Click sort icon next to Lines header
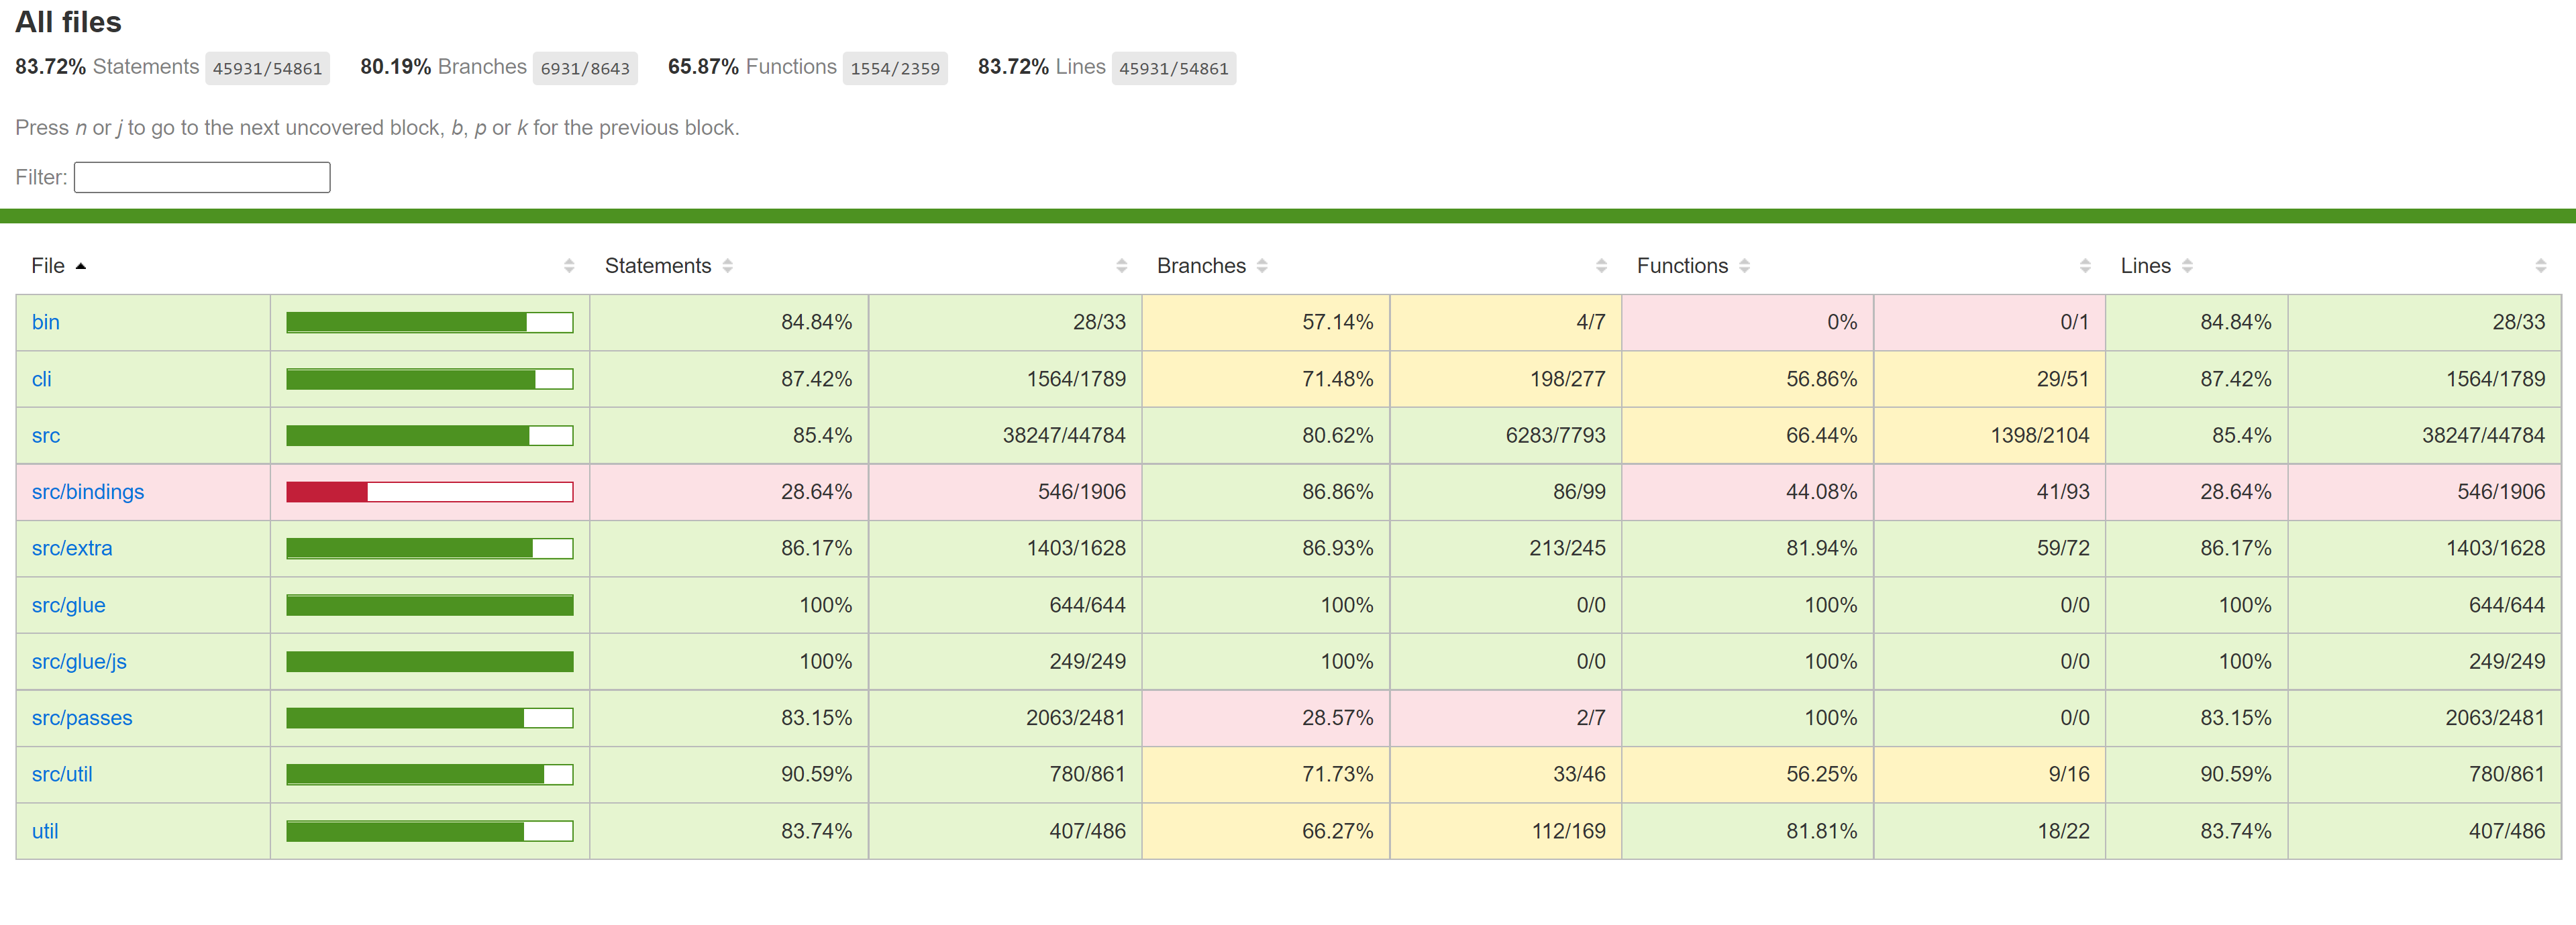The height and width of the screenshot is (925, 2576). pyautogui.click(x=2187, y=266)
